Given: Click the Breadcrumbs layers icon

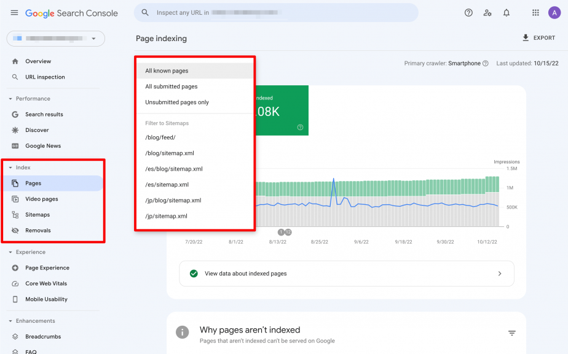Looking at the screenshot, I should 15,337.
